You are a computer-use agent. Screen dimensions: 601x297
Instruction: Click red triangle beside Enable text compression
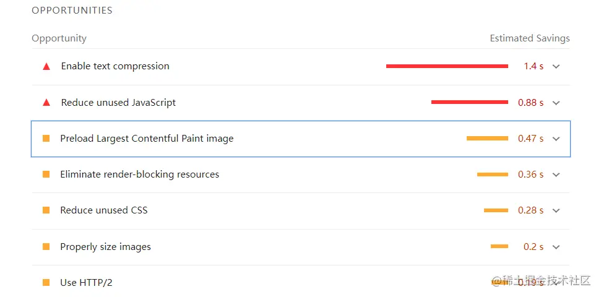[46, 66]
